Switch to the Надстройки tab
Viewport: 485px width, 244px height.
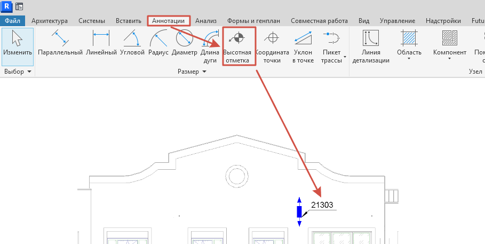point(443,21)
